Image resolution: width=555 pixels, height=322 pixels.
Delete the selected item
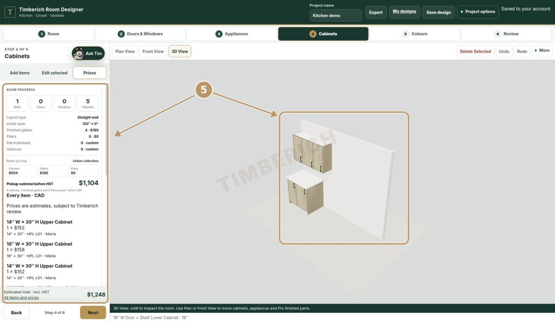coord(475,51)
